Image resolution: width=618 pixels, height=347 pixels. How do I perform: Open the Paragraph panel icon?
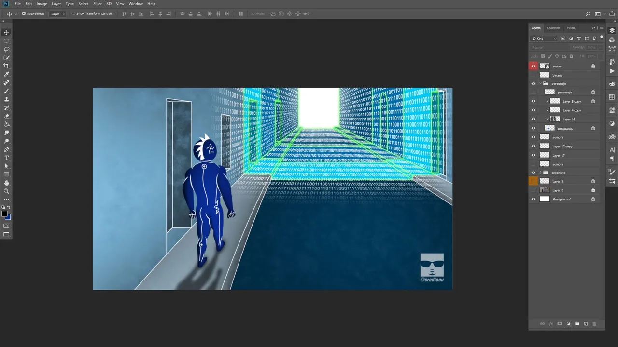pos(612,159)
